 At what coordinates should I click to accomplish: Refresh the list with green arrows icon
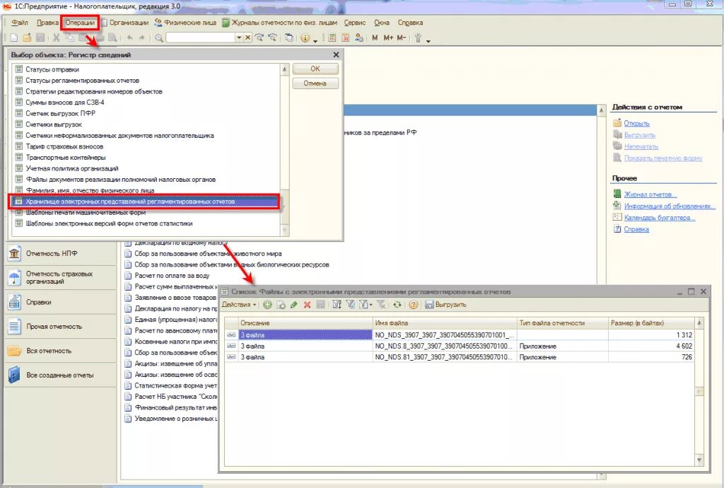tap(397, 305)
